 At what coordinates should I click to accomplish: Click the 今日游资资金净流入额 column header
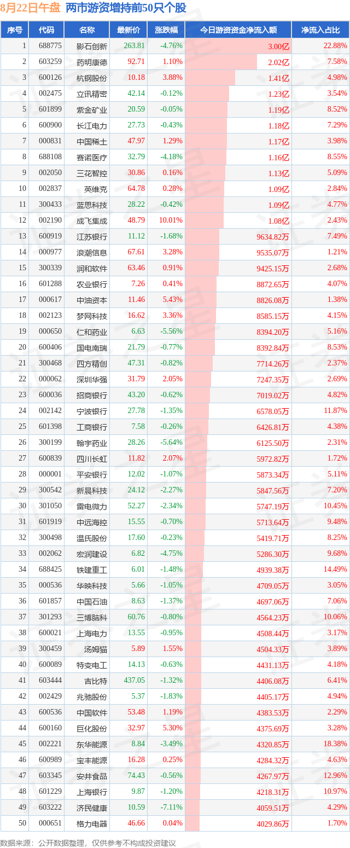[238, 30]
